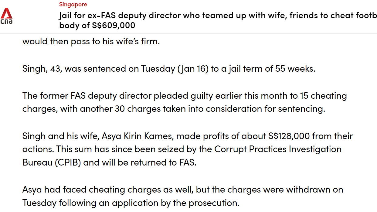The width and height of the screenshot is (377, 212).
Task: Open the CNA logo home link
Action: [7, 16]
